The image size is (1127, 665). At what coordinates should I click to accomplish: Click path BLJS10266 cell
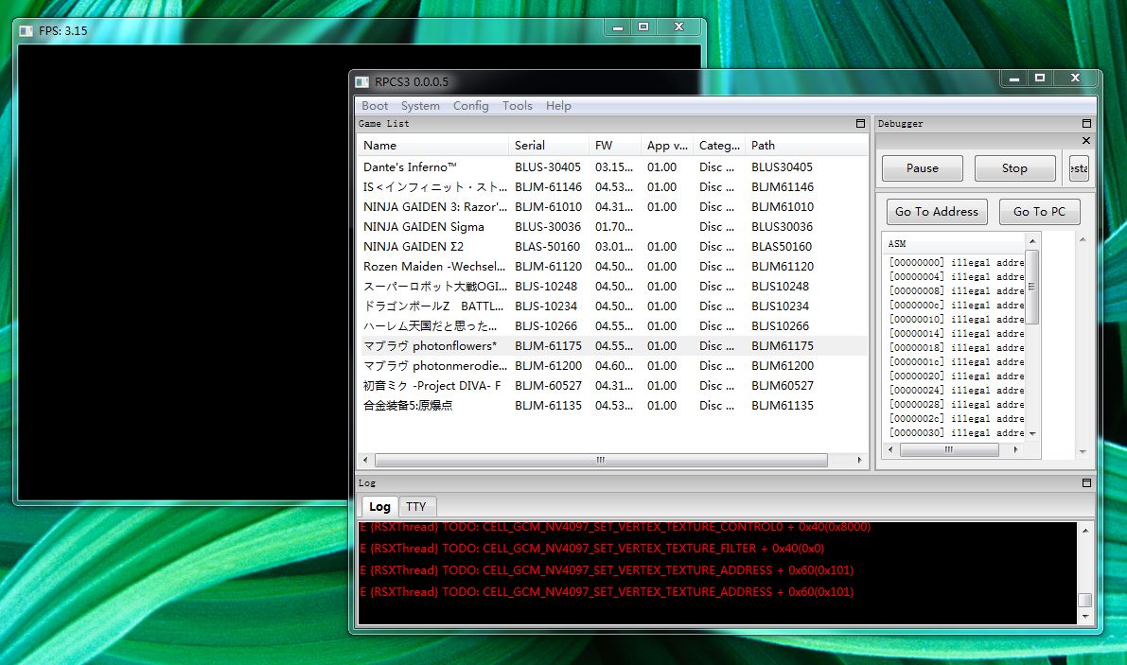click(x=781, y=326)
